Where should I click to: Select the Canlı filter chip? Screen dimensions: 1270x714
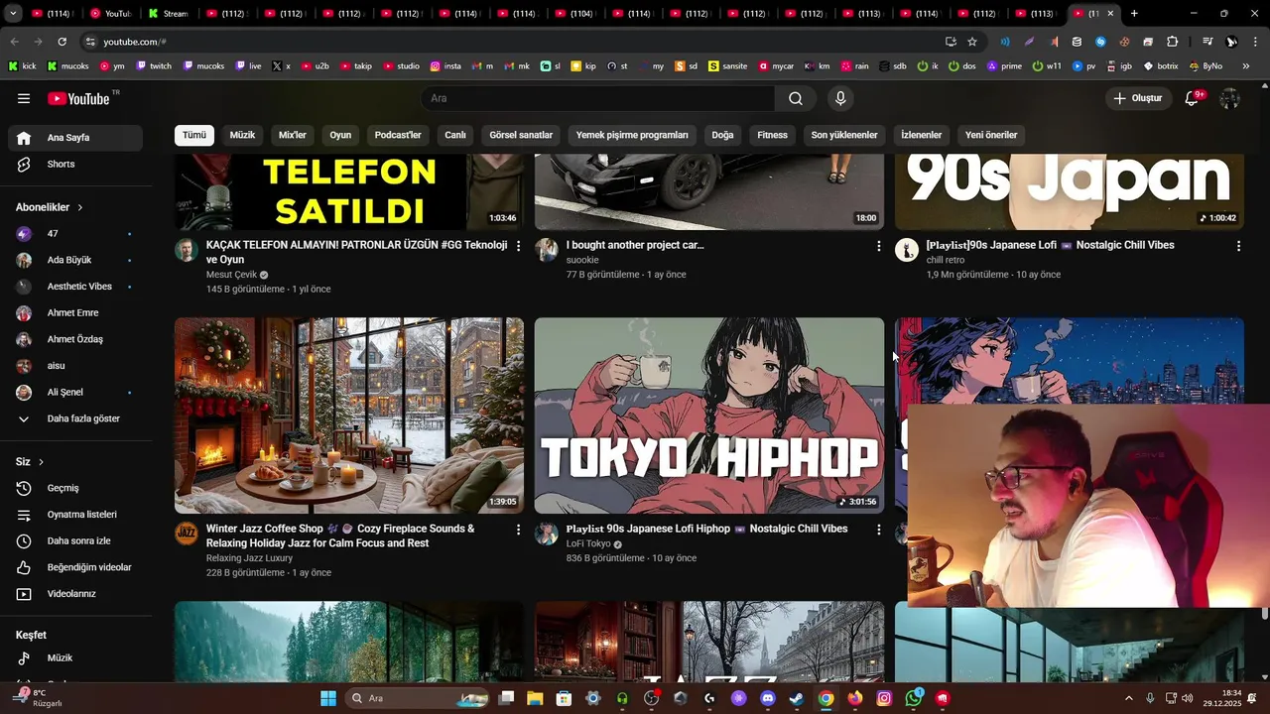pyautogui.click(x=455, y=135)
